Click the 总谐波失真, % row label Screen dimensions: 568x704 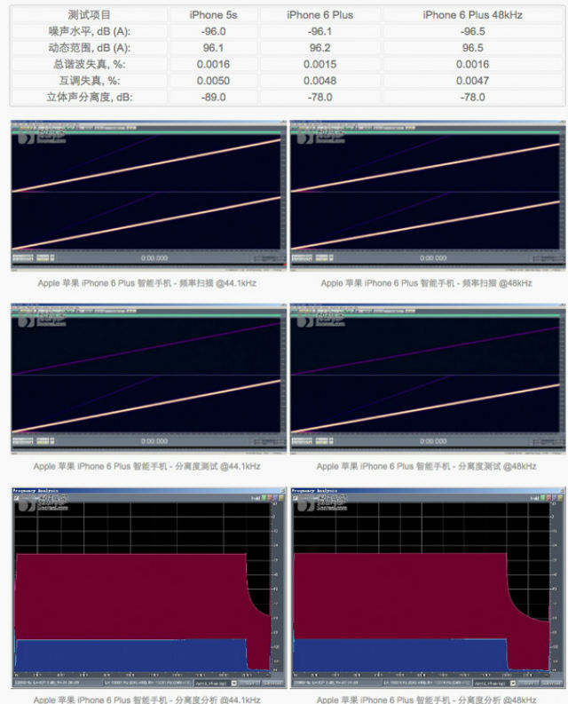click(x=89, y=64)
